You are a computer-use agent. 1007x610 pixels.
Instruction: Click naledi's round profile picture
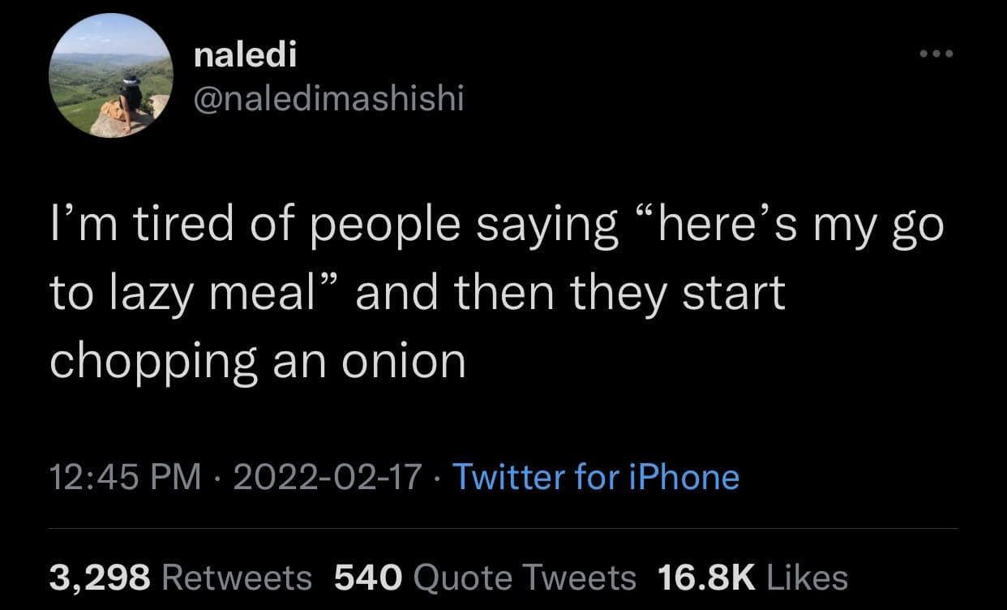(111, 75)
